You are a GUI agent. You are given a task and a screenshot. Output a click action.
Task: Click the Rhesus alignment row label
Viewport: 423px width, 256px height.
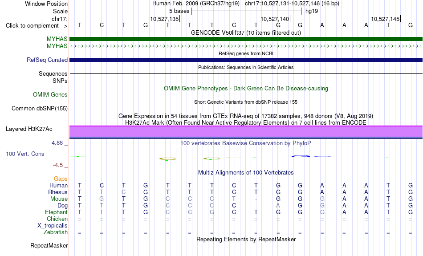[58, 192]
